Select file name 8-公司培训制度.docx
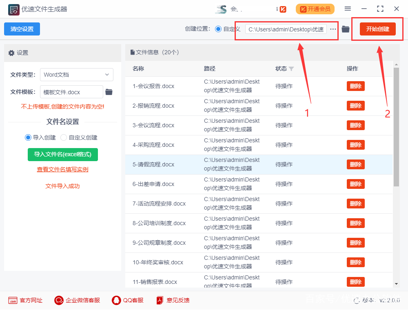 [159, 224]
